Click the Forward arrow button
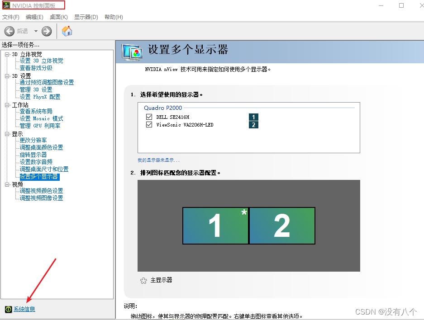 (x=47, y=31)
